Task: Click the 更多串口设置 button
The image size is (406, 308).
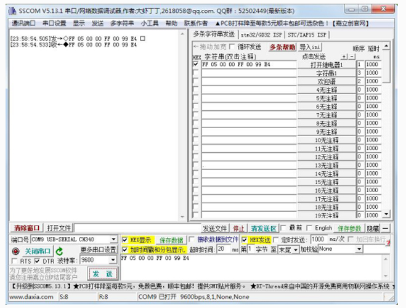Action: [98, 249]
